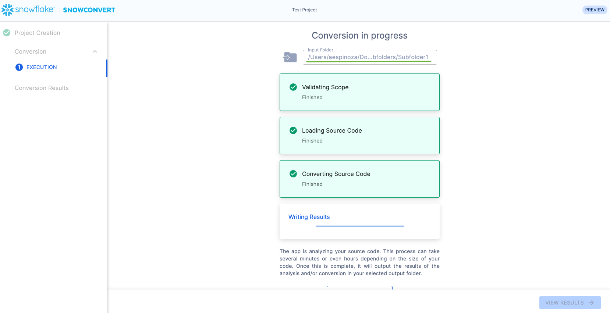This screenshot has width=610, height=313.
Task: Click the arrow icon on View Results
Action: click(x=591, y=303)
